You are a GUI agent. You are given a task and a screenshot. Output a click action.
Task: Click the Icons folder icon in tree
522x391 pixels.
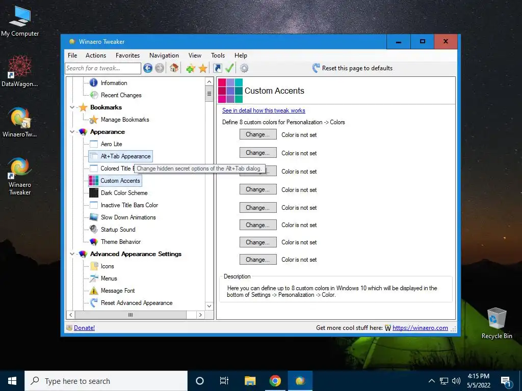coord(94,266)
